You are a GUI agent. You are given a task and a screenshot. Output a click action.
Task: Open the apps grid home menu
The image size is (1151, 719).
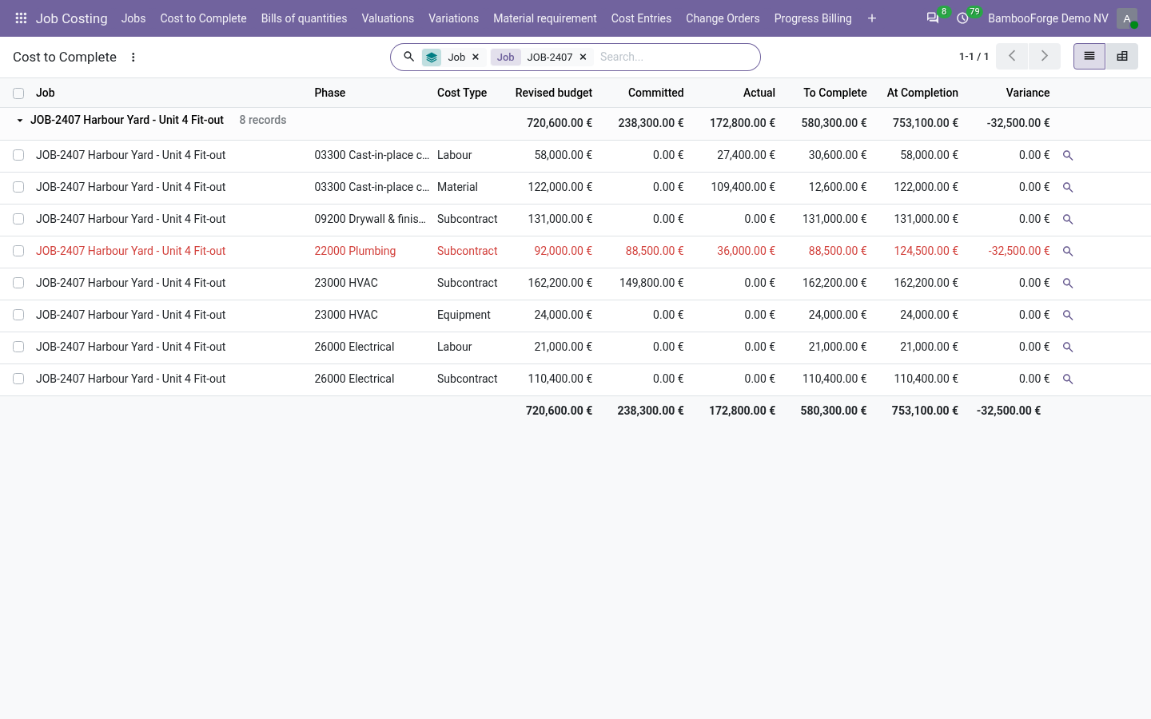pyautogui.click(x=21, y=18)
